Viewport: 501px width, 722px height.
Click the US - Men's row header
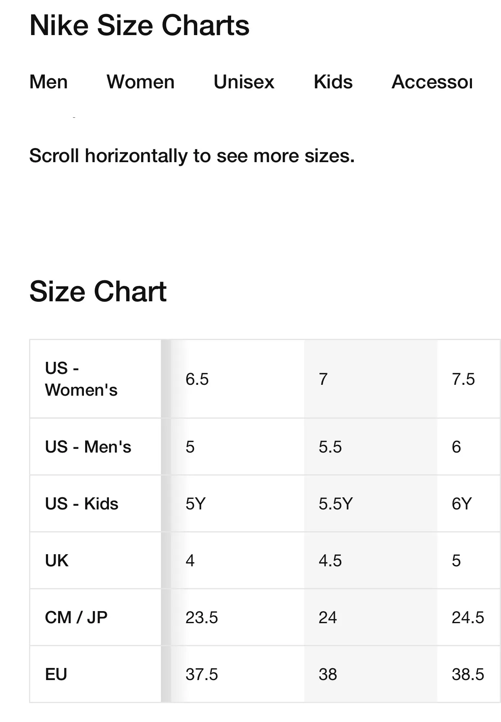click(88, 447)
